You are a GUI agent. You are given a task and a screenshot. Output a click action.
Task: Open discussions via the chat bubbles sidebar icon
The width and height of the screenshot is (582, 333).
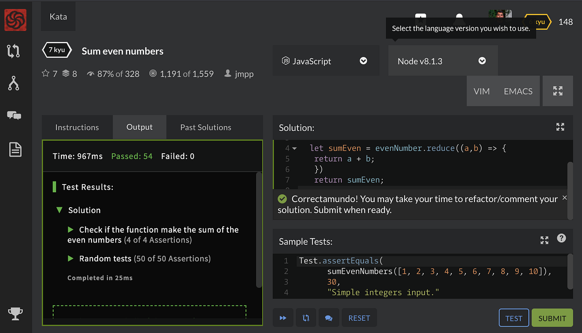[15, 115]
